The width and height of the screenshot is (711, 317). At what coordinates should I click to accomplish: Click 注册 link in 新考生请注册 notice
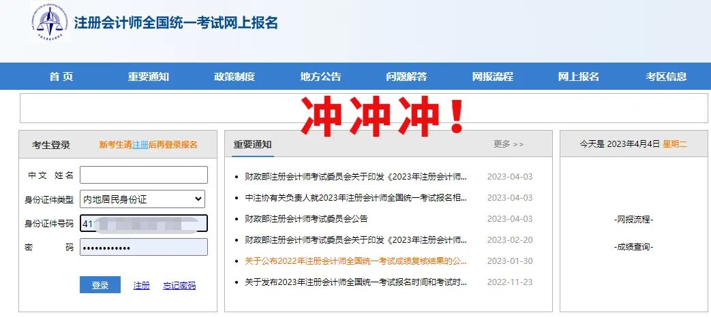[140, 145]
